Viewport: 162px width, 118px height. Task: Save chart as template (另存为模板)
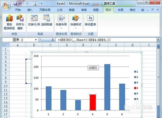click(x=20, y=22)
